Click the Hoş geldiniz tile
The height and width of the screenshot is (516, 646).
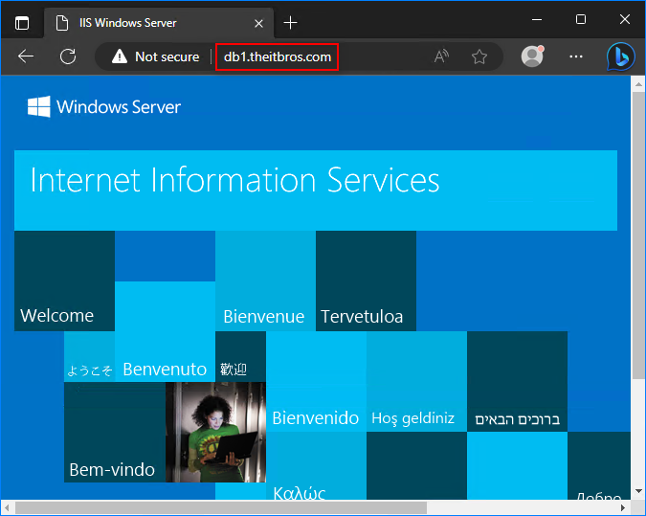click(416, 382)
